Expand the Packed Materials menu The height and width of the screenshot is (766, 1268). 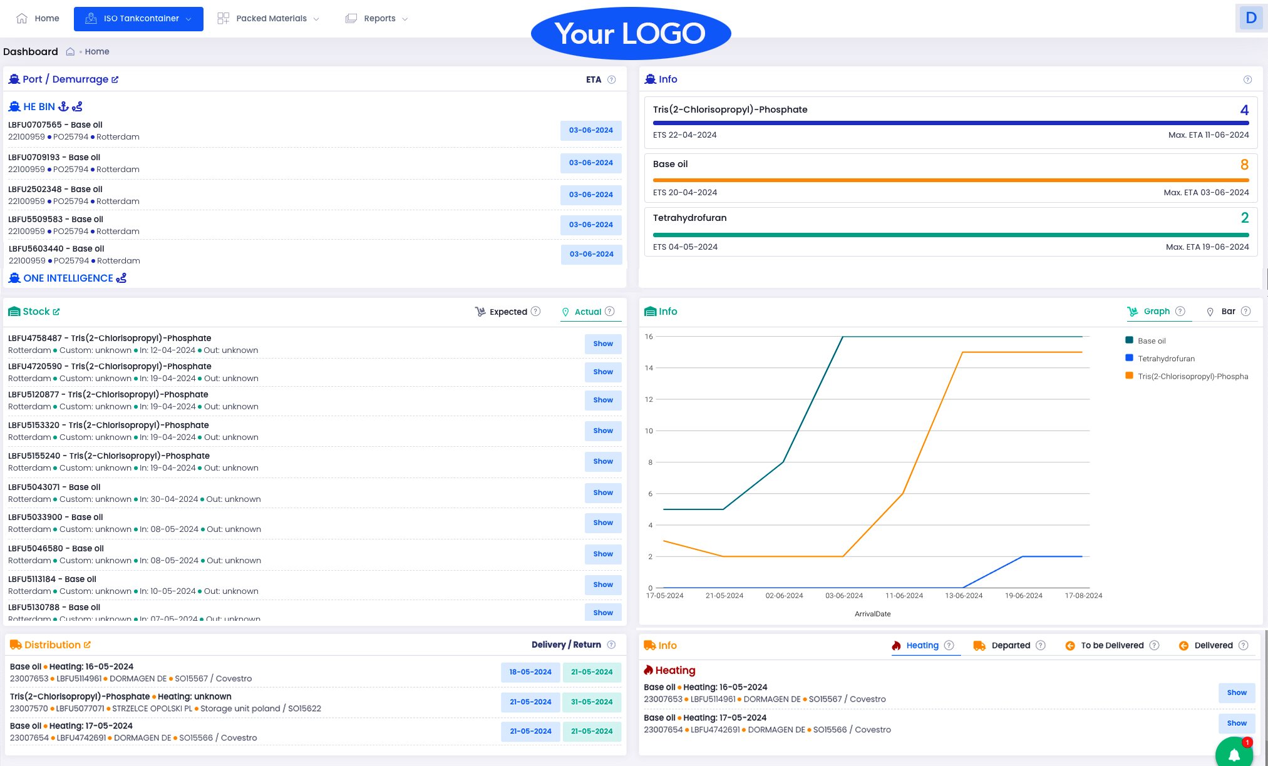tap(268, 18)
